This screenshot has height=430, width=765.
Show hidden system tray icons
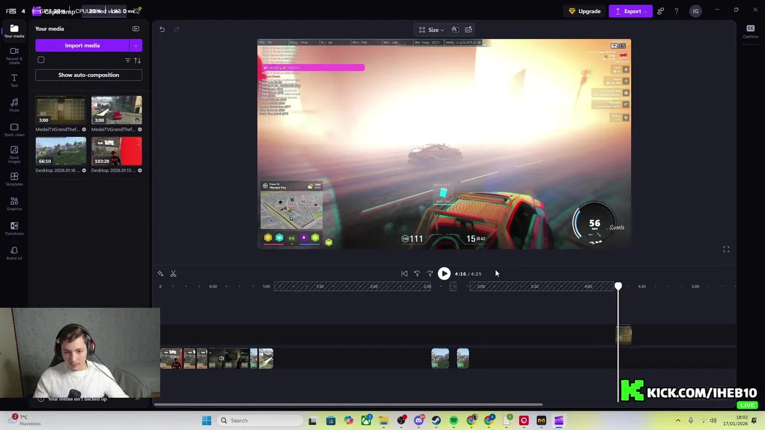(x=678, y=420)
